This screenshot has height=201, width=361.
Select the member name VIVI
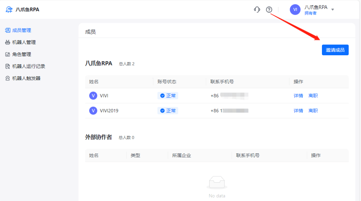(x=104, y=96)
